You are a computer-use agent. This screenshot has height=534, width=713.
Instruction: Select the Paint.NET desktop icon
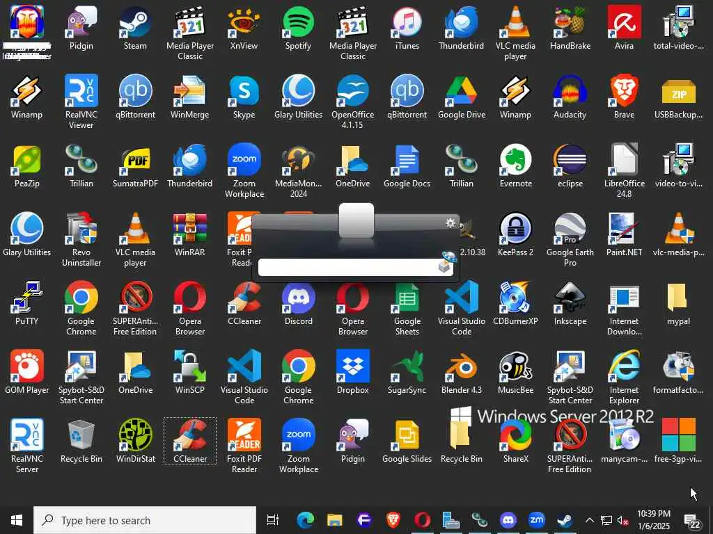click(x=625, y=235)
